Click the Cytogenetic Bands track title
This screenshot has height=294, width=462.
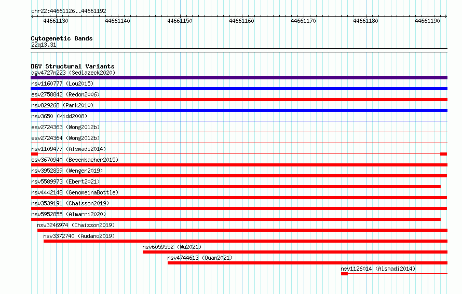62,38
